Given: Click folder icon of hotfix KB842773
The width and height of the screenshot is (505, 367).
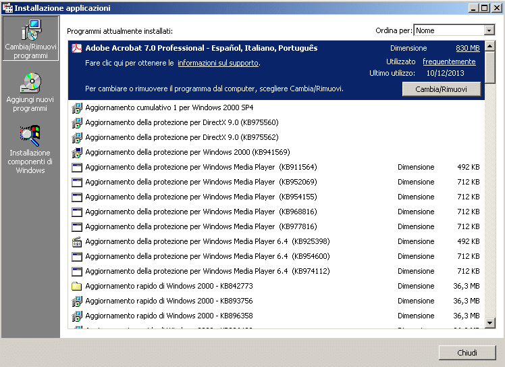Looking at the screenshot, I should pyautogui.click(x=77, y=286).
